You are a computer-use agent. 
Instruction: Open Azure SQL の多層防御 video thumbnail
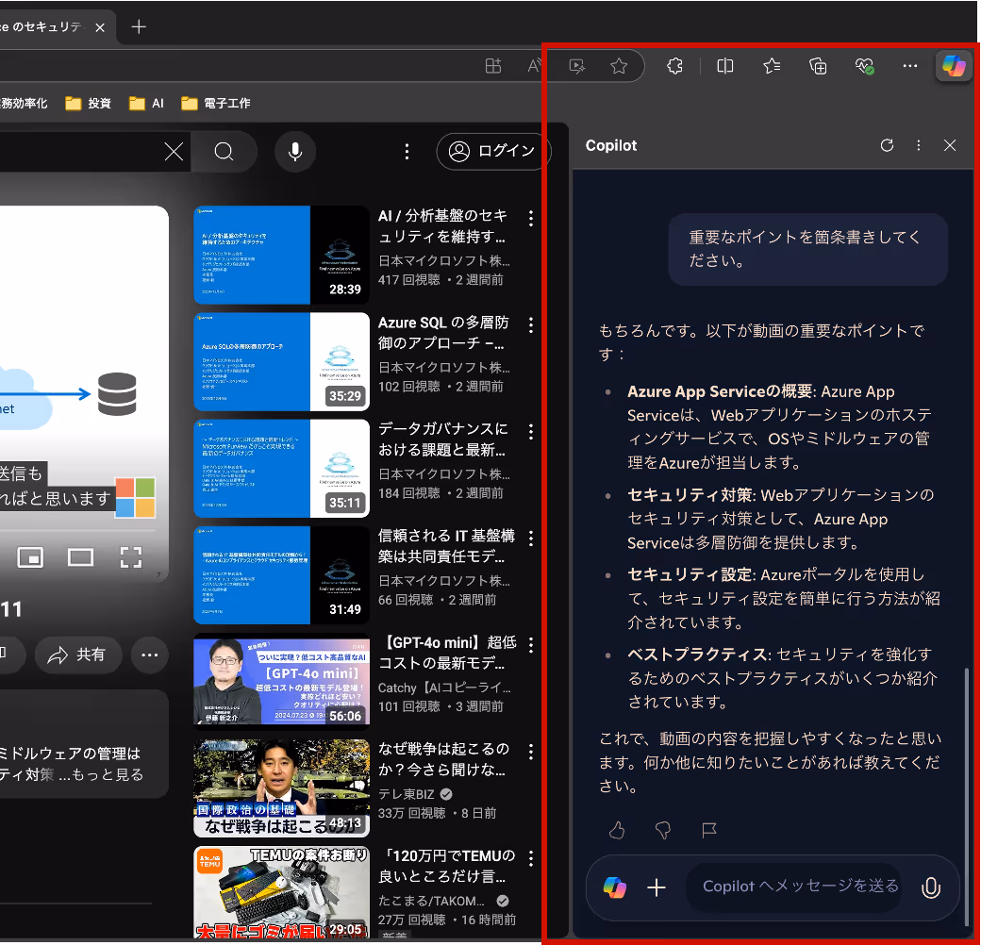[x=281, y=361]
